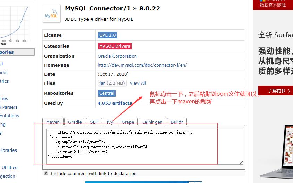Select the SBT tab

pos(94,122)
